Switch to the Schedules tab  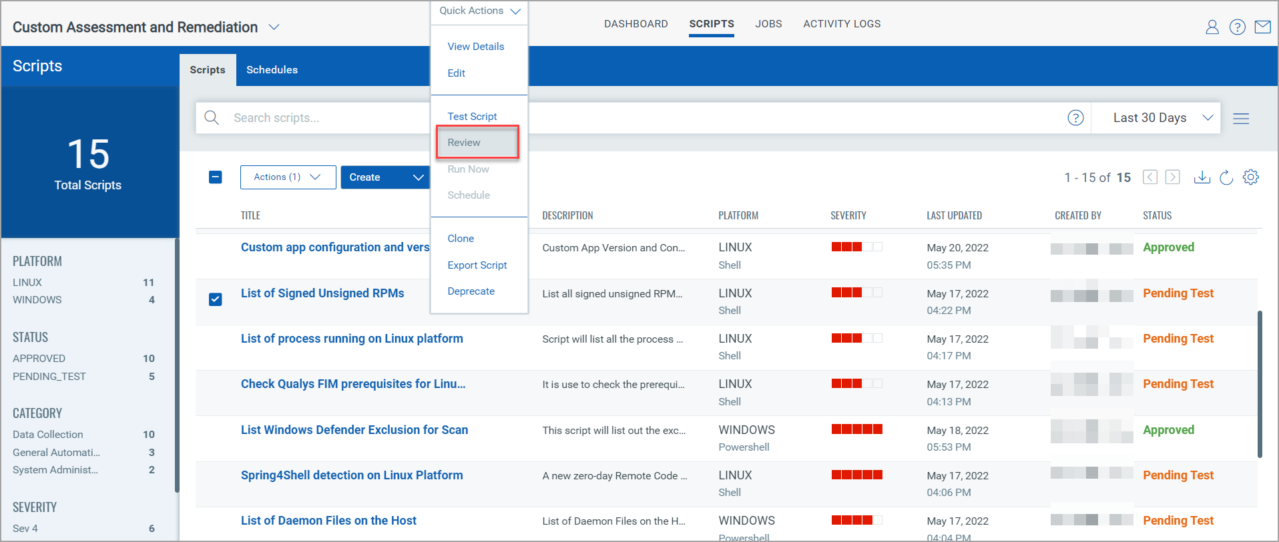(272, 70)
